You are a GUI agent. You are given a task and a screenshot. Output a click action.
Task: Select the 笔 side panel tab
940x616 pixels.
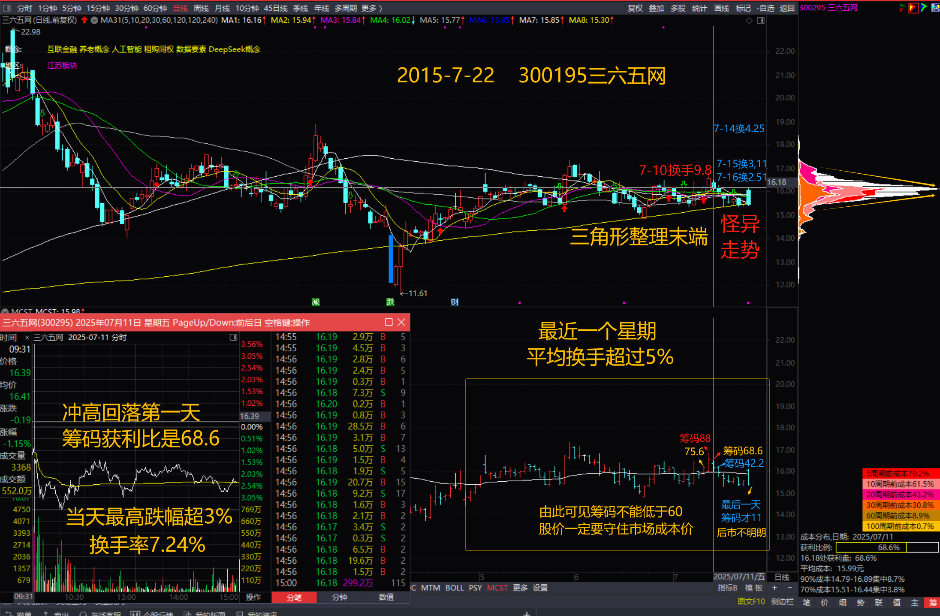806,603
